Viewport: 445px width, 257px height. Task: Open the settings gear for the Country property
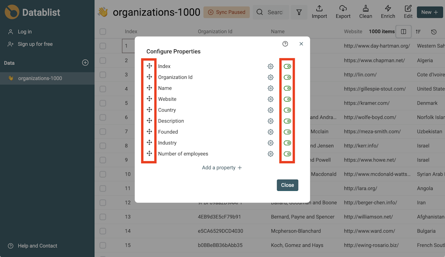tap(270, 110)
